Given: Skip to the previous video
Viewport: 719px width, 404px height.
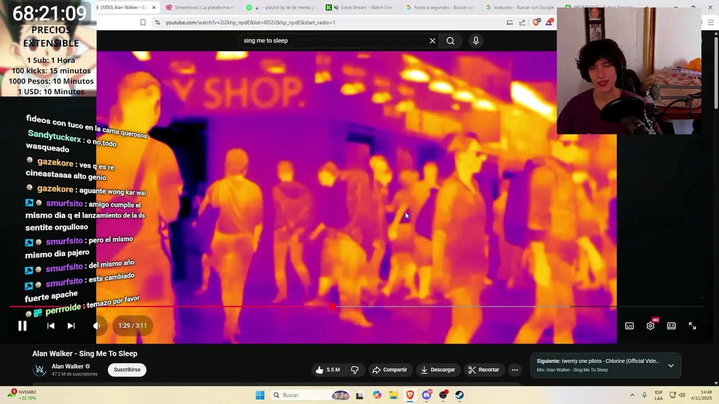Looking at the screenshot, I should (x=51, y=325).
